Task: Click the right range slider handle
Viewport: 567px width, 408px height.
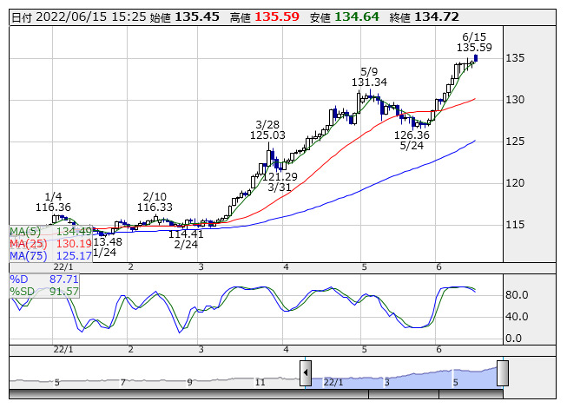Action: (503, 372)
